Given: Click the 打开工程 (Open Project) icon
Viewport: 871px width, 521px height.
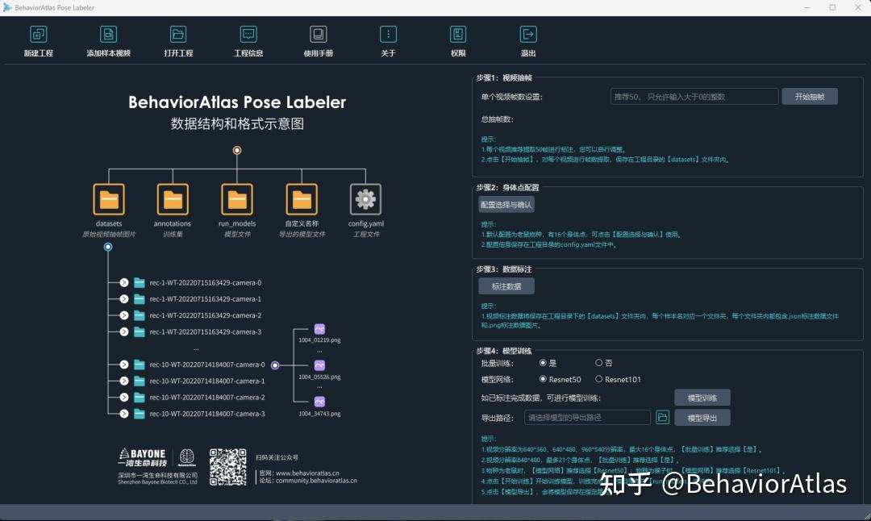Looking at the screenshot, I should 178,35.
